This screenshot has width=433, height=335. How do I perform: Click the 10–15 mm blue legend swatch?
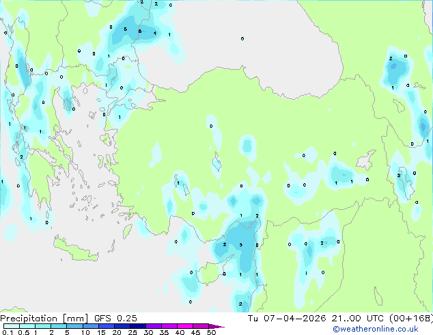click(90, 326)
